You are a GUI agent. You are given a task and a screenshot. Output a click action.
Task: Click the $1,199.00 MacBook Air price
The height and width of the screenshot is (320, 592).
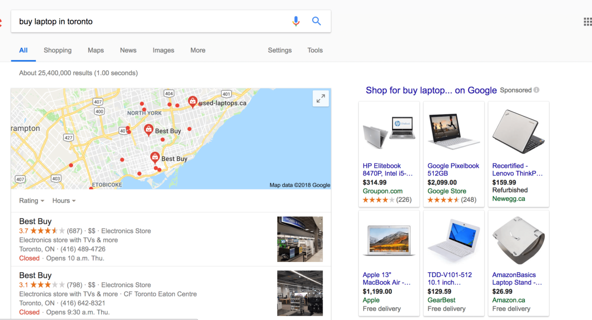point(377,291)
